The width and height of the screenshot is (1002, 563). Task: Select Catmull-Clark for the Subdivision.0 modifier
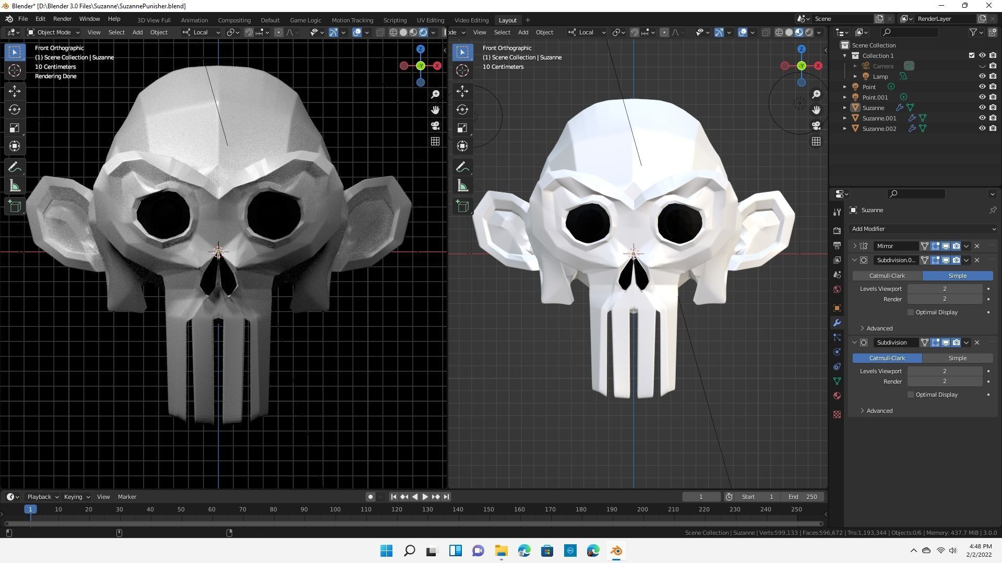pyautogui.click(x=887, y=276)
